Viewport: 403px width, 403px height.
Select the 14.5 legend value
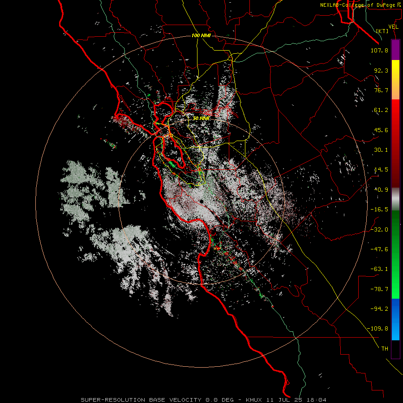point(381,170)
